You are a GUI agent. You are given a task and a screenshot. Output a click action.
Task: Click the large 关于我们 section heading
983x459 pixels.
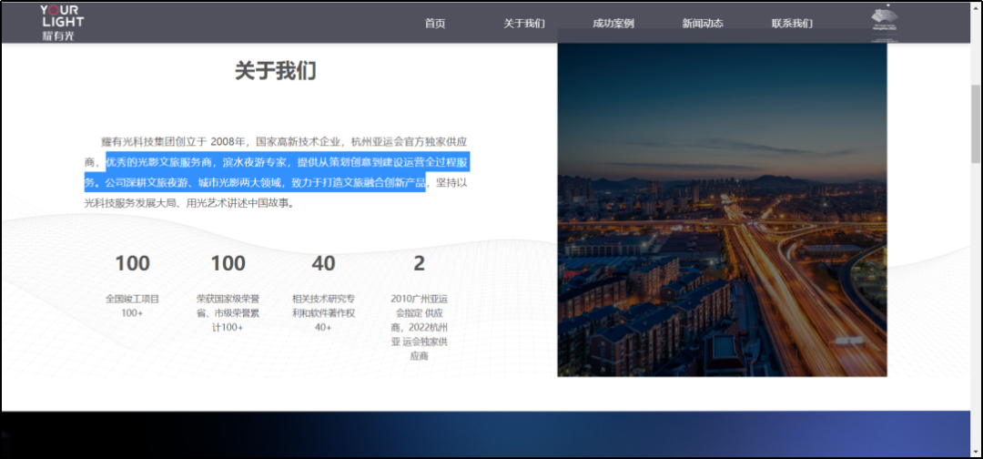275,71
